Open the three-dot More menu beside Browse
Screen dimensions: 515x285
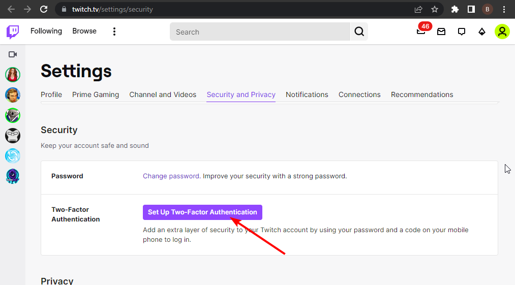point(114,31)
